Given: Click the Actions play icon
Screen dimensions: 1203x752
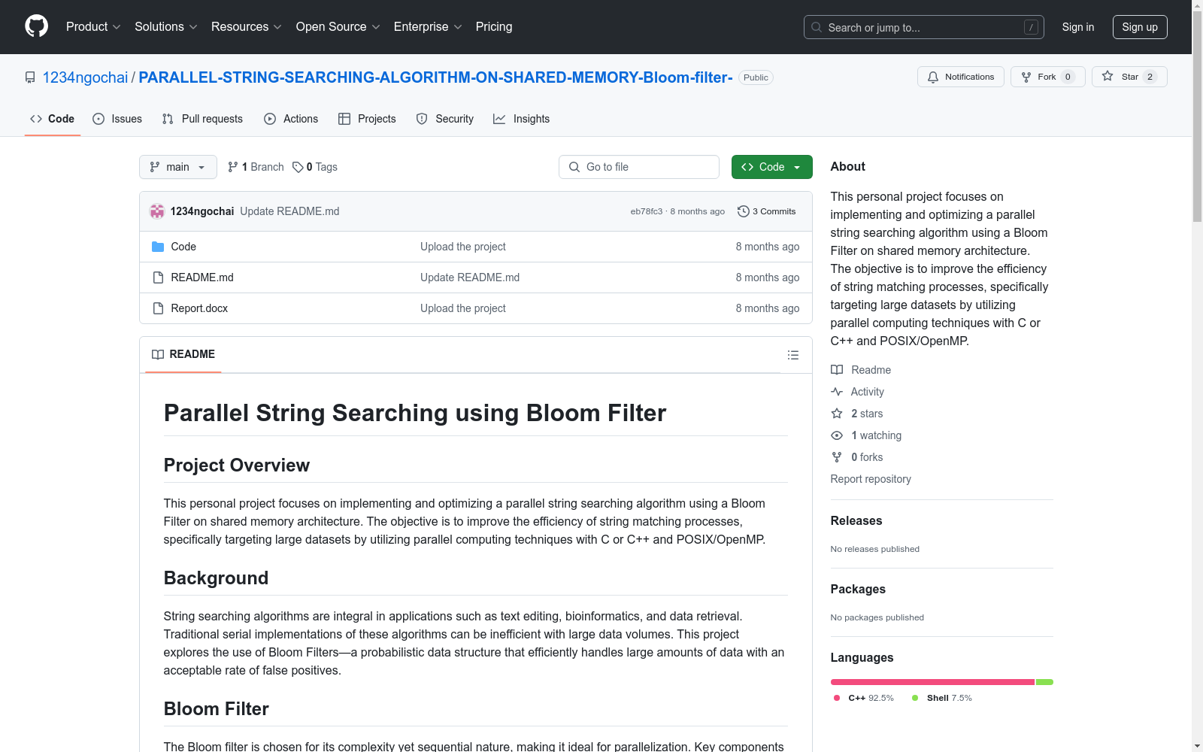Looking at the screenshot, I should click(x=270, y=119).
